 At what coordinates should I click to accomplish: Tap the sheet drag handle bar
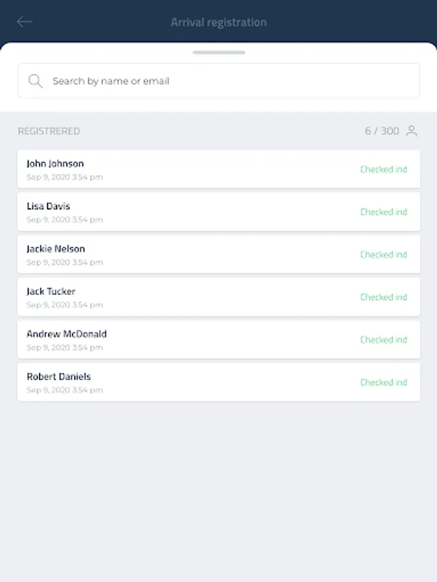219,52
